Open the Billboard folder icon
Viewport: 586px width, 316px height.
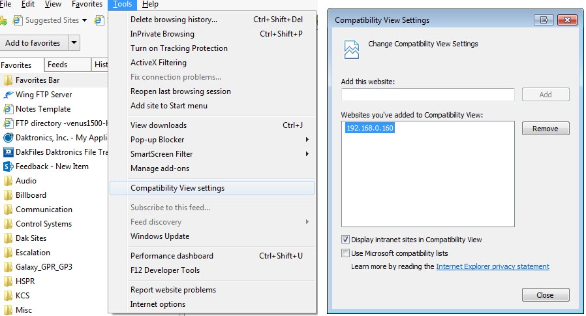[8, 195]
